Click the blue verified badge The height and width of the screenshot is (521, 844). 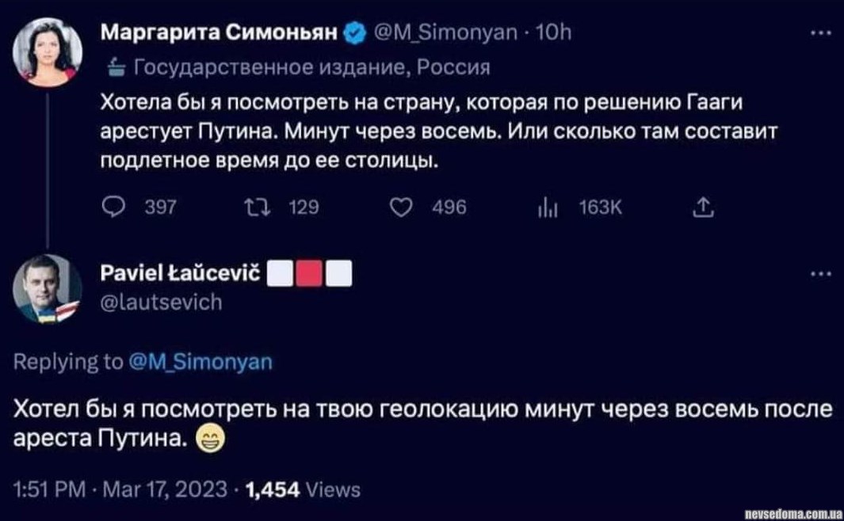[354, 33]
